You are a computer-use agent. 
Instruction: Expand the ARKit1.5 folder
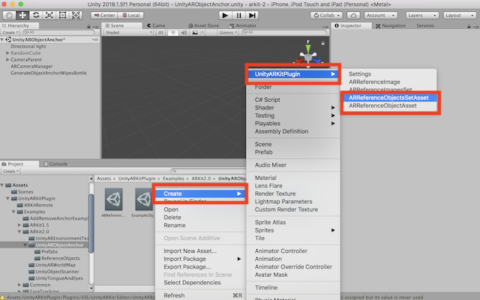(19, 225)
